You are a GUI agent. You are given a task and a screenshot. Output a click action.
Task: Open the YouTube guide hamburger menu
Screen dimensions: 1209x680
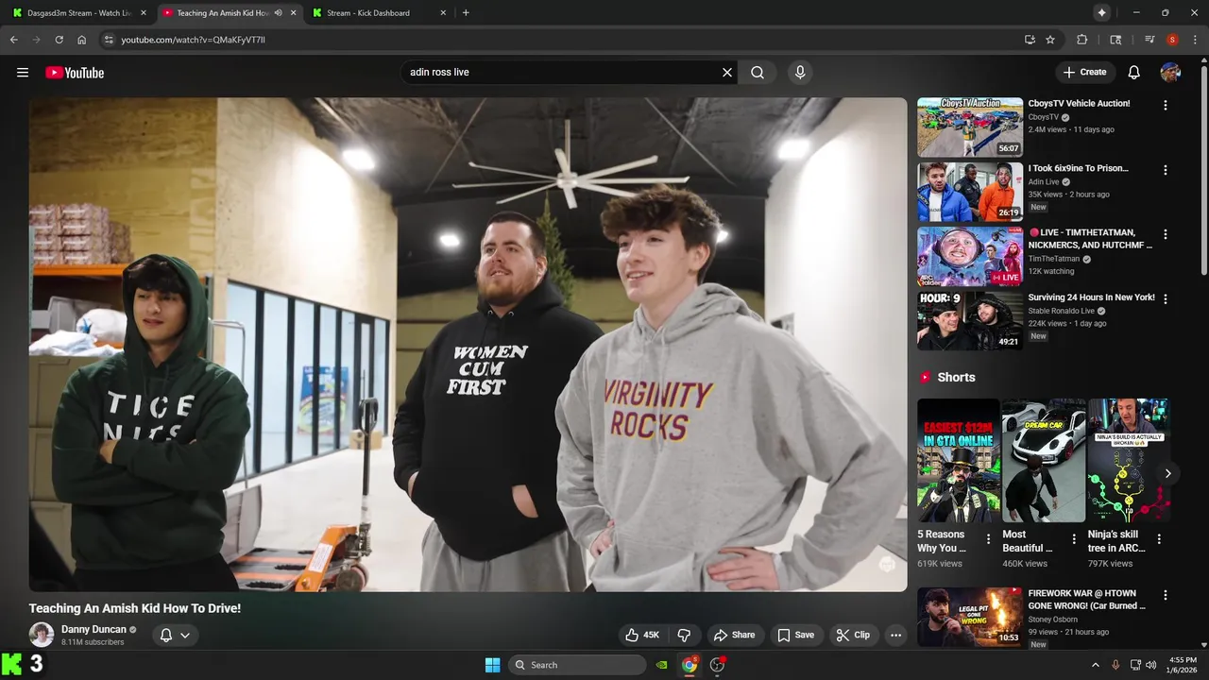(23, 73)
